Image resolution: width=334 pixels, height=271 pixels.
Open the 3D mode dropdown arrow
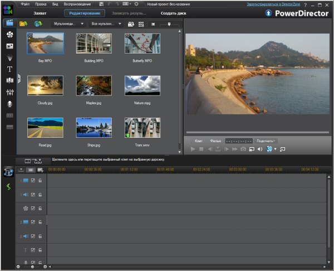point(275,149)
